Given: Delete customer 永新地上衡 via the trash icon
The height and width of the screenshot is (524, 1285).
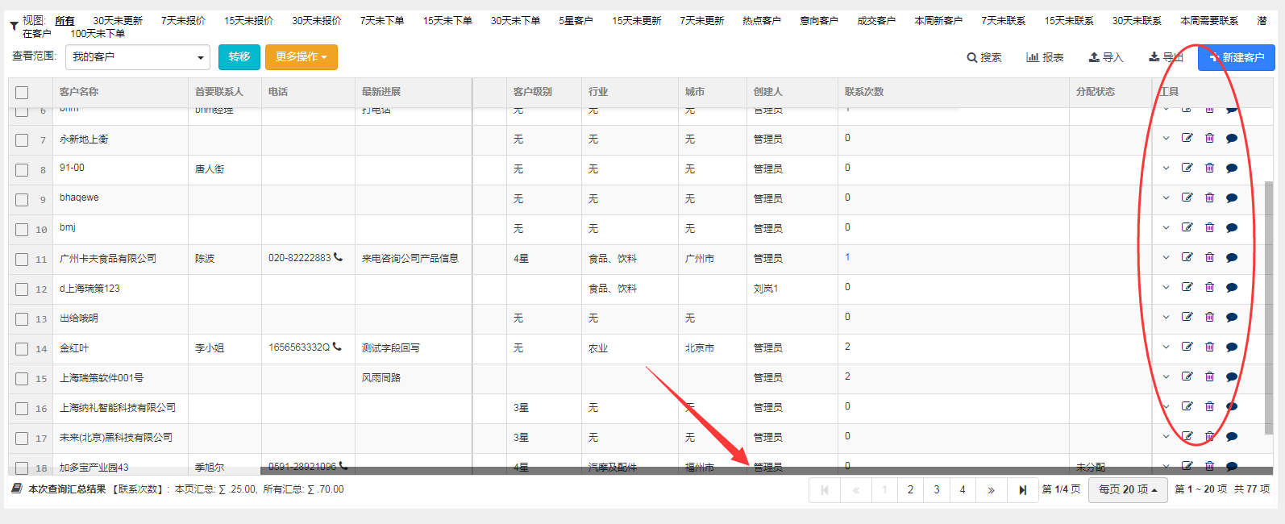Looking at the screenshot, I should coord(1210,138).
